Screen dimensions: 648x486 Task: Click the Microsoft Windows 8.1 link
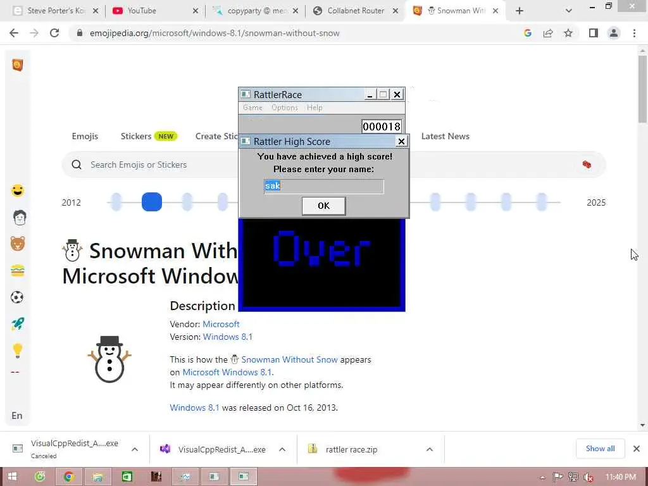click(x=227, y=372)
